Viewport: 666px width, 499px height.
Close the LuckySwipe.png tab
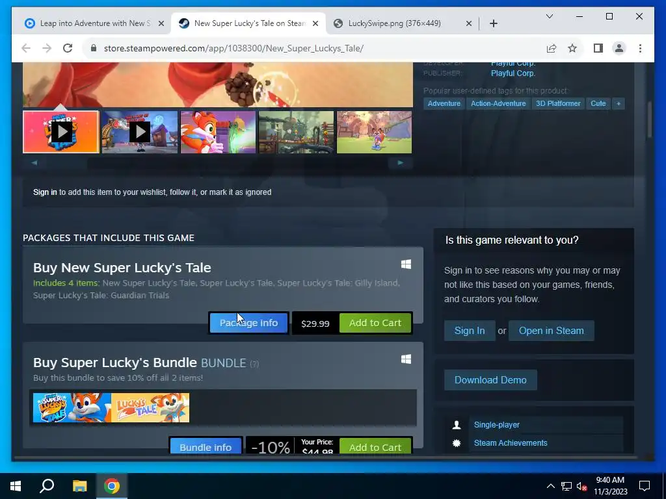point(468,23)
